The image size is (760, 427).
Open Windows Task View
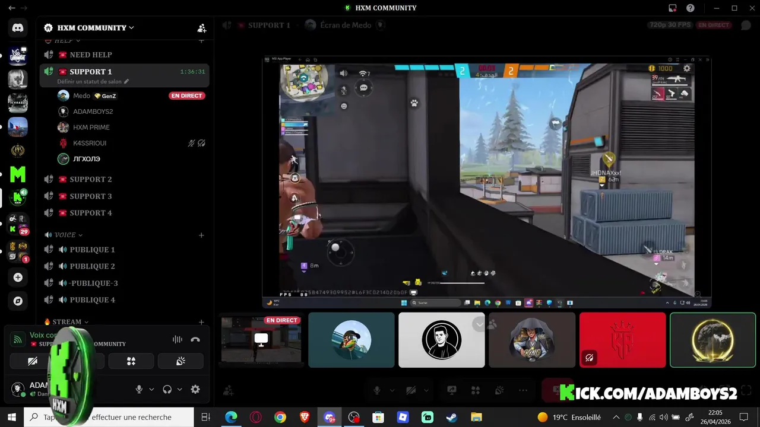click(206, 418)
